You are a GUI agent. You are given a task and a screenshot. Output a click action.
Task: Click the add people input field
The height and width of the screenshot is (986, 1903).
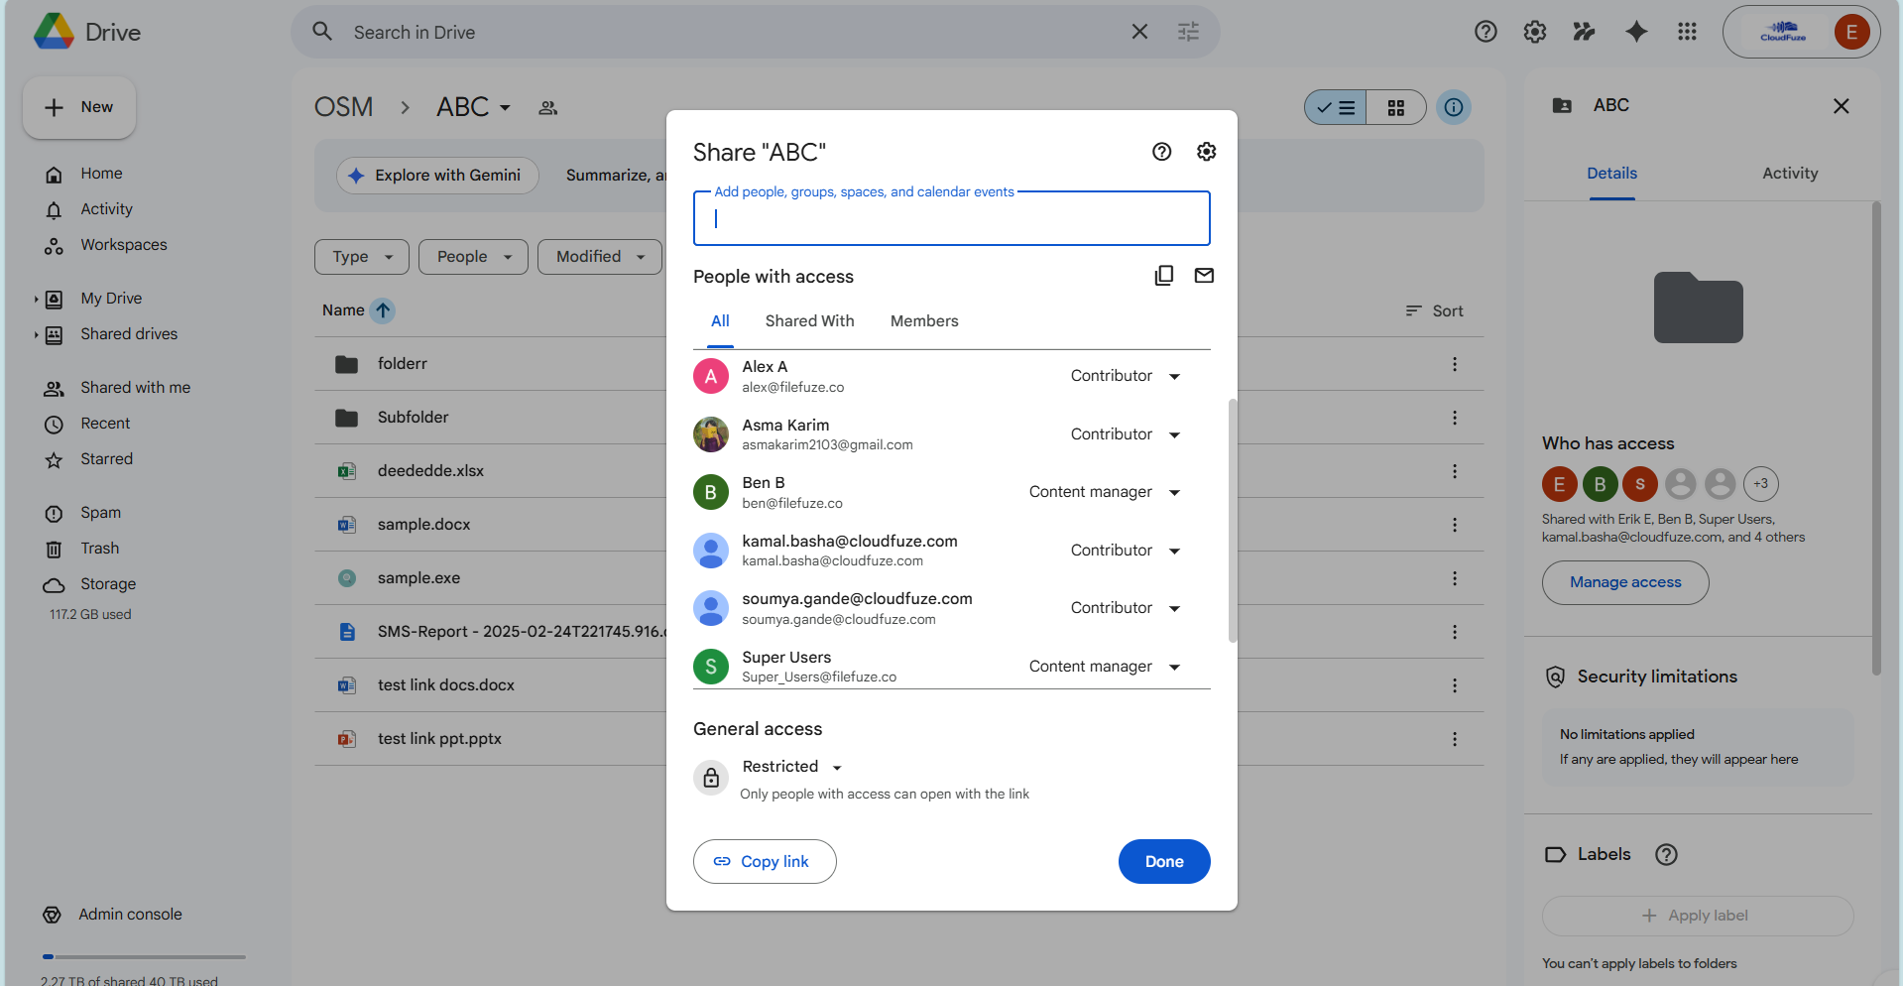[x=951, y=218]
